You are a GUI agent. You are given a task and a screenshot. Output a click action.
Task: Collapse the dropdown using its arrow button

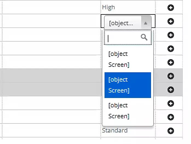coord(146,23)
